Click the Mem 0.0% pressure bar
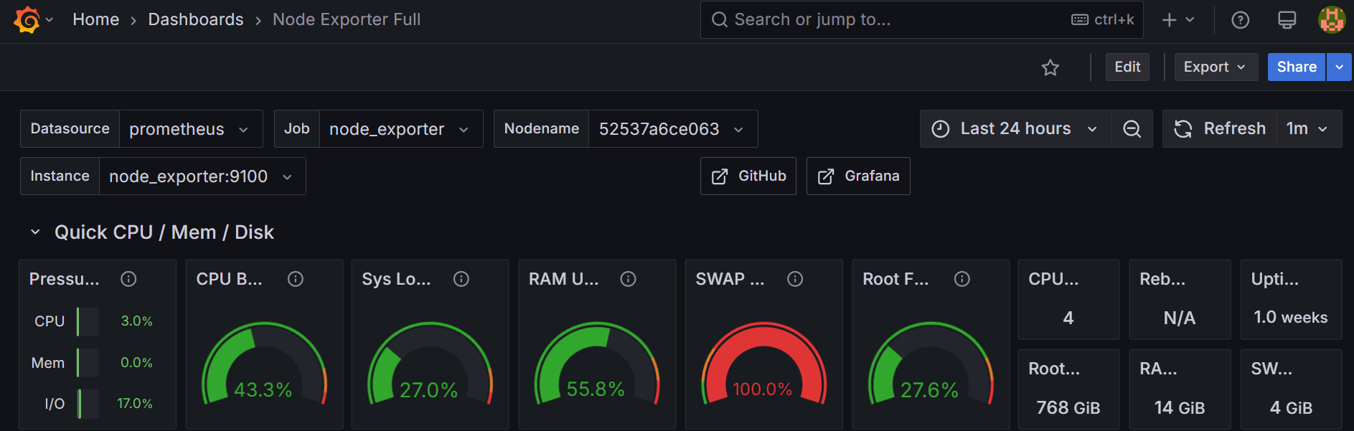This screenshot has height=431, width=1354. click(x=88, y=363)
